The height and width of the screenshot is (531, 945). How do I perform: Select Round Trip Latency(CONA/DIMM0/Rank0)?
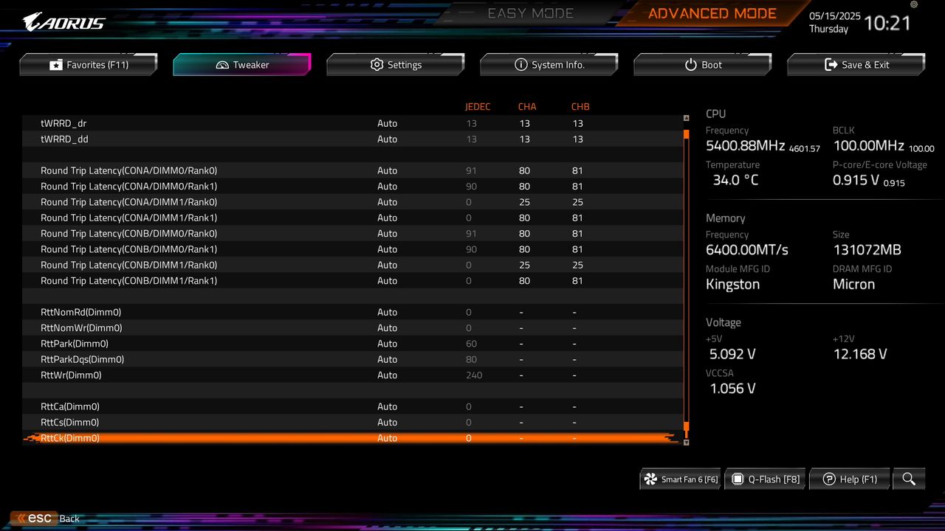pos(353,170)
